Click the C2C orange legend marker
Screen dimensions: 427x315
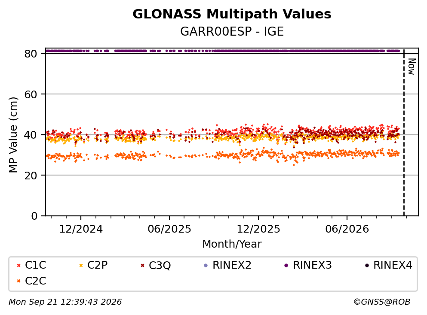tap(19, 281)
